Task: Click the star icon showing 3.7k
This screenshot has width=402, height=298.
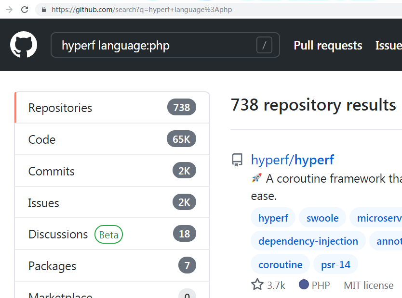Action: pos(257,285)
